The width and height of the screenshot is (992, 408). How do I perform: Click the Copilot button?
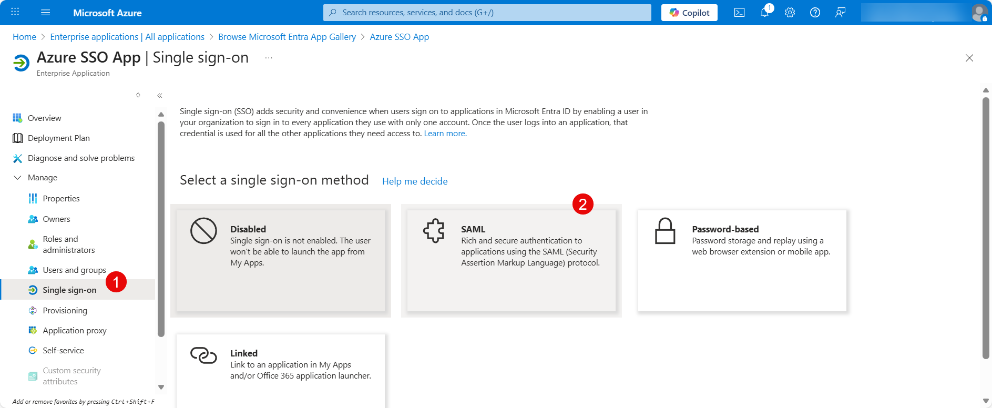[689, 13]
